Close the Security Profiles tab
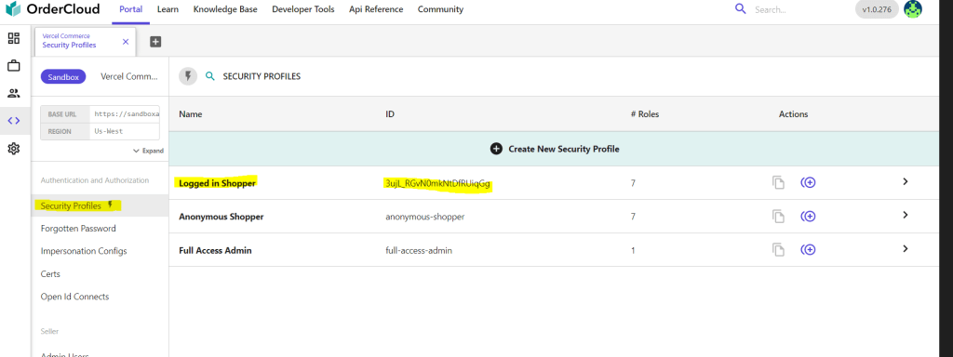 click(x=126, y=41)
